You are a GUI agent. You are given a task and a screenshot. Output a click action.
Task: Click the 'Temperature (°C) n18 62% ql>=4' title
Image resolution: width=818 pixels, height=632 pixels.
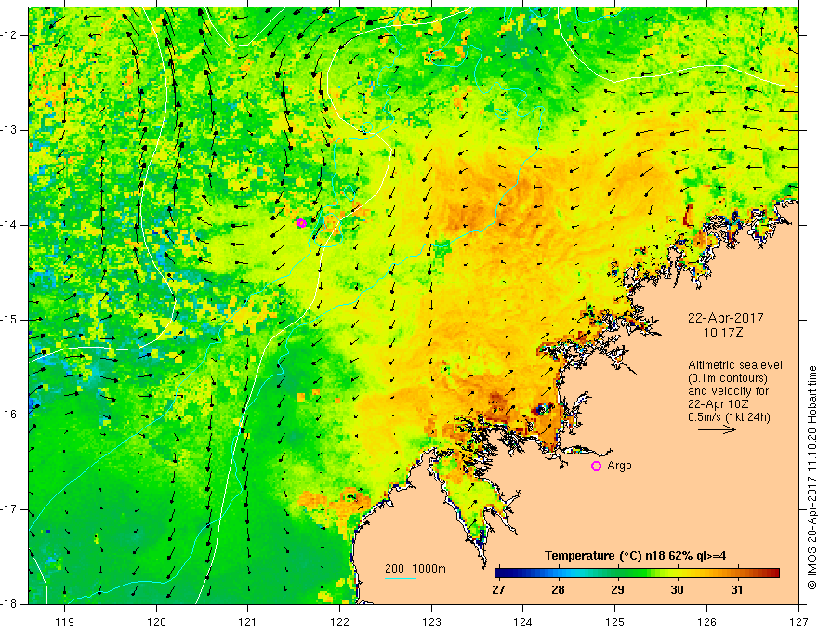[x=636, y=556]
